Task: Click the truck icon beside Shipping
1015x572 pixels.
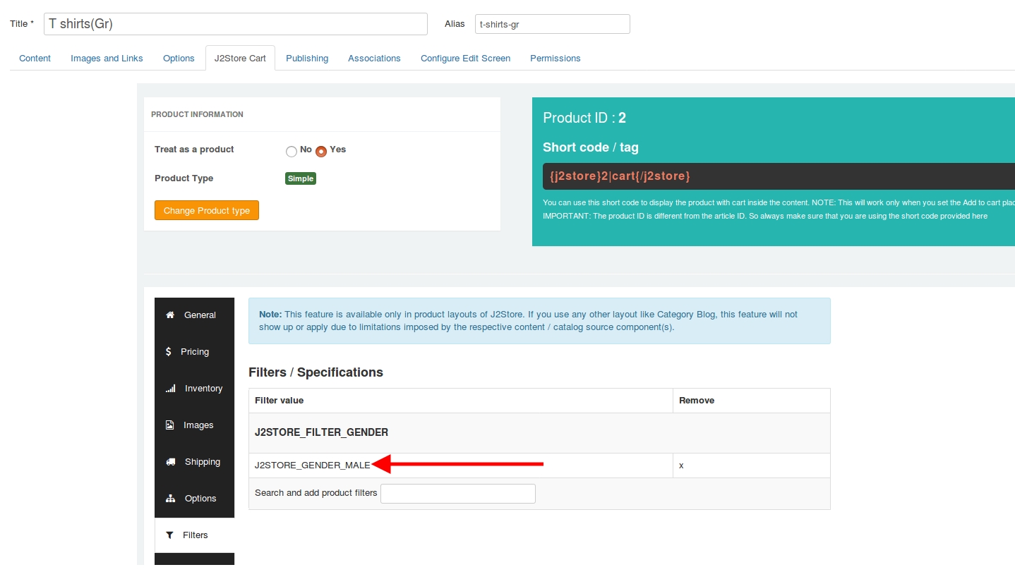Action: [x=170, y=462]
